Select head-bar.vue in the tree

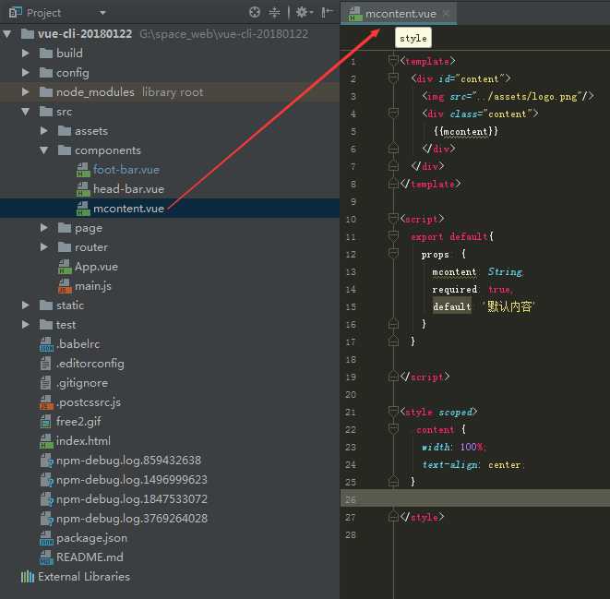click(x=128, y=189)
